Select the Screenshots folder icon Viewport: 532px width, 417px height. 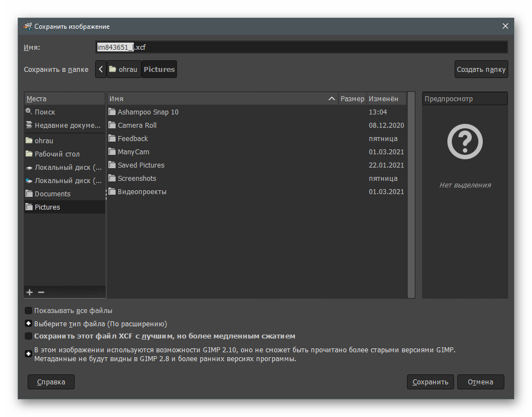[113, 178]
